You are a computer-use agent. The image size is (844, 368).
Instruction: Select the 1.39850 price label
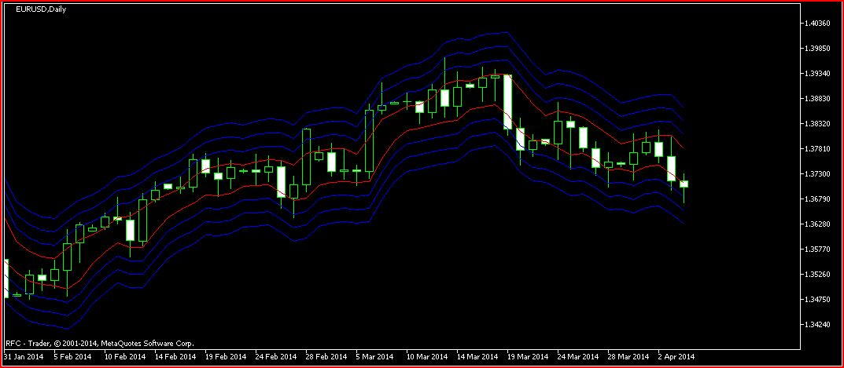tap(817, 49)
